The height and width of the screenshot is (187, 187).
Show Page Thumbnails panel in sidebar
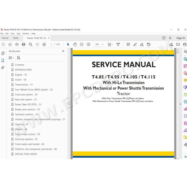tap(3, 53)
